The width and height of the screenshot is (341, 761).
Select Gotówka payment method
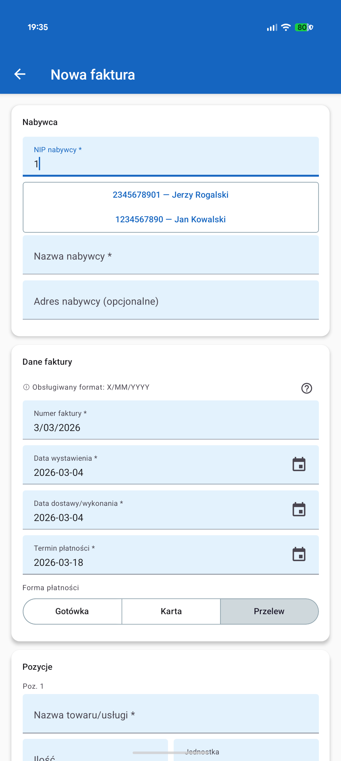click(72, 611)
